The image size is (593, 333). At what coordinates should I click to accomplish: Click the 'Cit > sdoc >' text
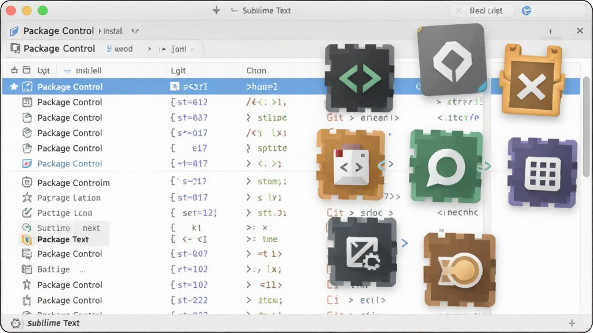tap(360, 213)
